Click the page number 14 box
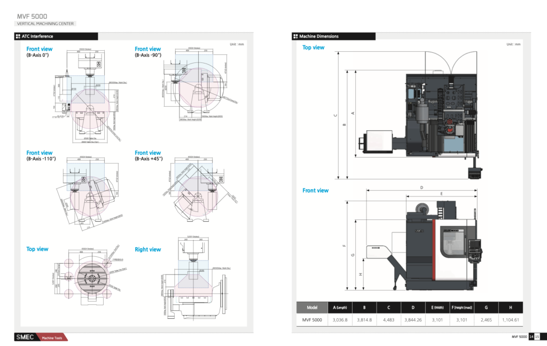This screenshot has height=346, width=547. tap(532, 336)
